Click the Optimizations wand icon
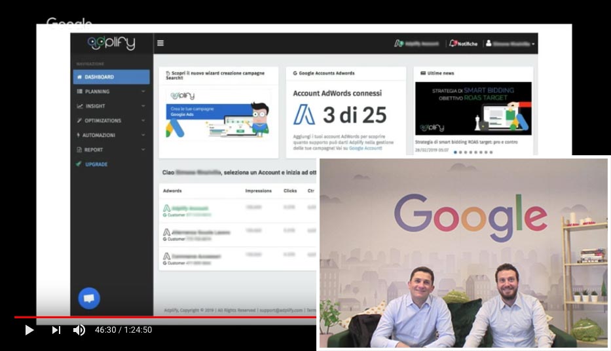611x351 pixels. pyautogui.click(x=79, y=120)
